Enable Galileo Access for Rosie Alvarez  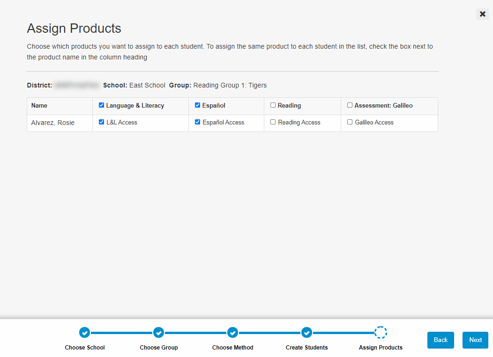coord(350,122)
